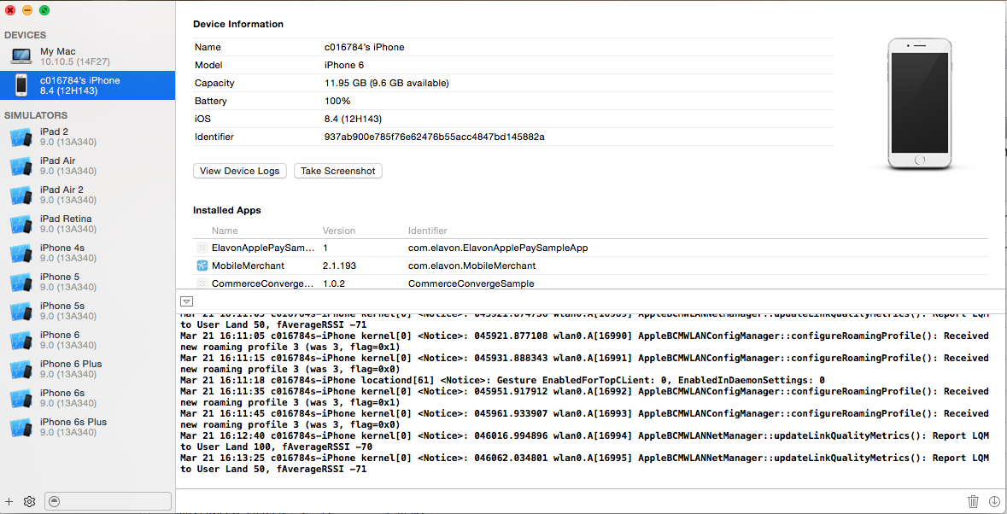The image size is (1007, 514).
Task: Click the SIMULATORS section header
Action: 36,115
